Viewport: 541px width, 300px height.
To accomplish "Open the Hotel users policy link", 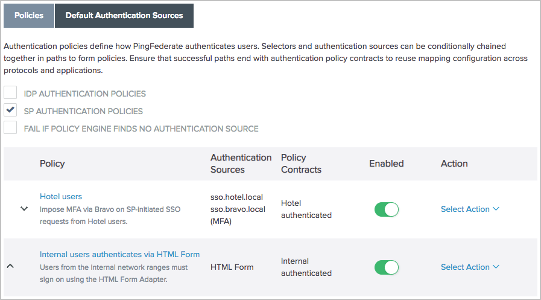I will pyautogui.click(x=61, y=197).
